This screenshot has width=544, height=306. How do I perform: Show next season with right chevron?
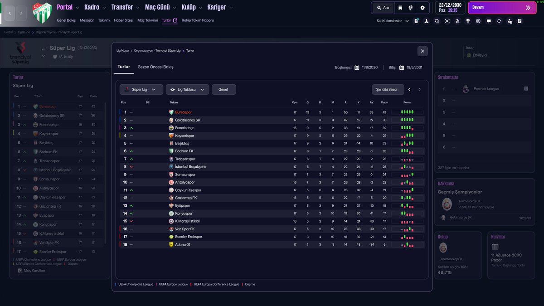pos(419,90)
